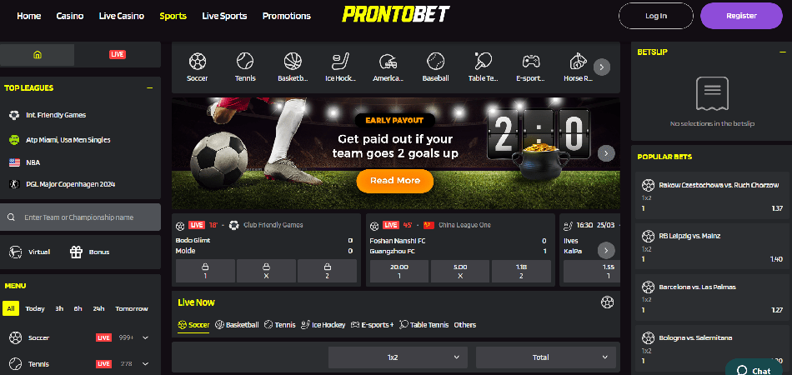Open the Virtual sports icon
Screen dimensions: 792x375
pyautogui.click(x=16, y=252)
